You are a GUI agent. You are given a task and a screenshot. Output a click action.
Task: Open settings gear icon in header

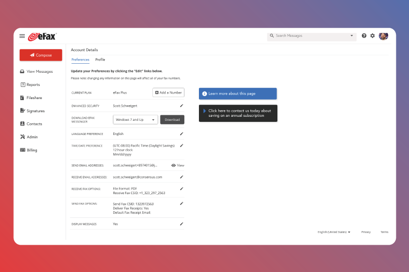(x=373, y=36)
